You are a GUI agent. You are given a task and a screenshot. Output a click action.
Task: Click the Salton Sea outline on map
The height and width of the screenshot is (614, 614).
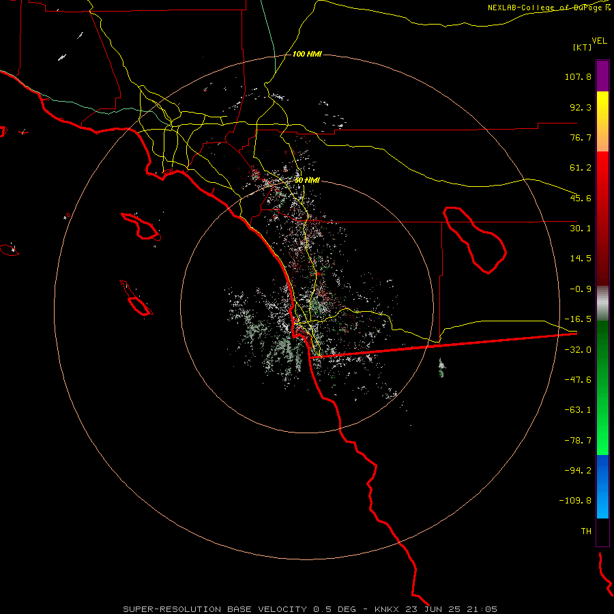[x=475, y=240]
